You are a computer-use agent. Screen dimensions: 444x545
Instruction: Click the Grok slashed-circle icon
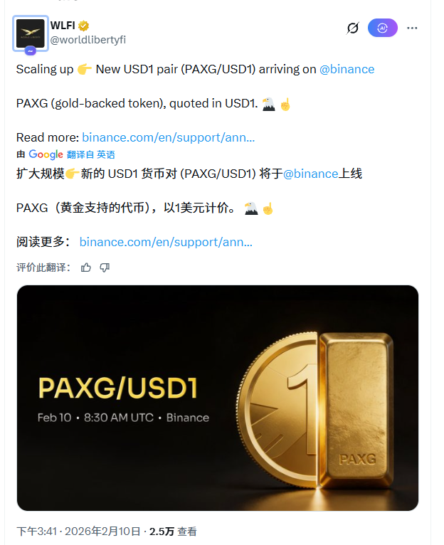352,28
